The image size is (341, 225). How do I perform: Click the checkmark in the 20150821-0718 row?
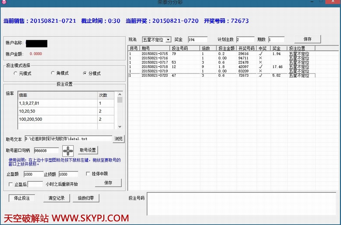[x=260, y=66]
